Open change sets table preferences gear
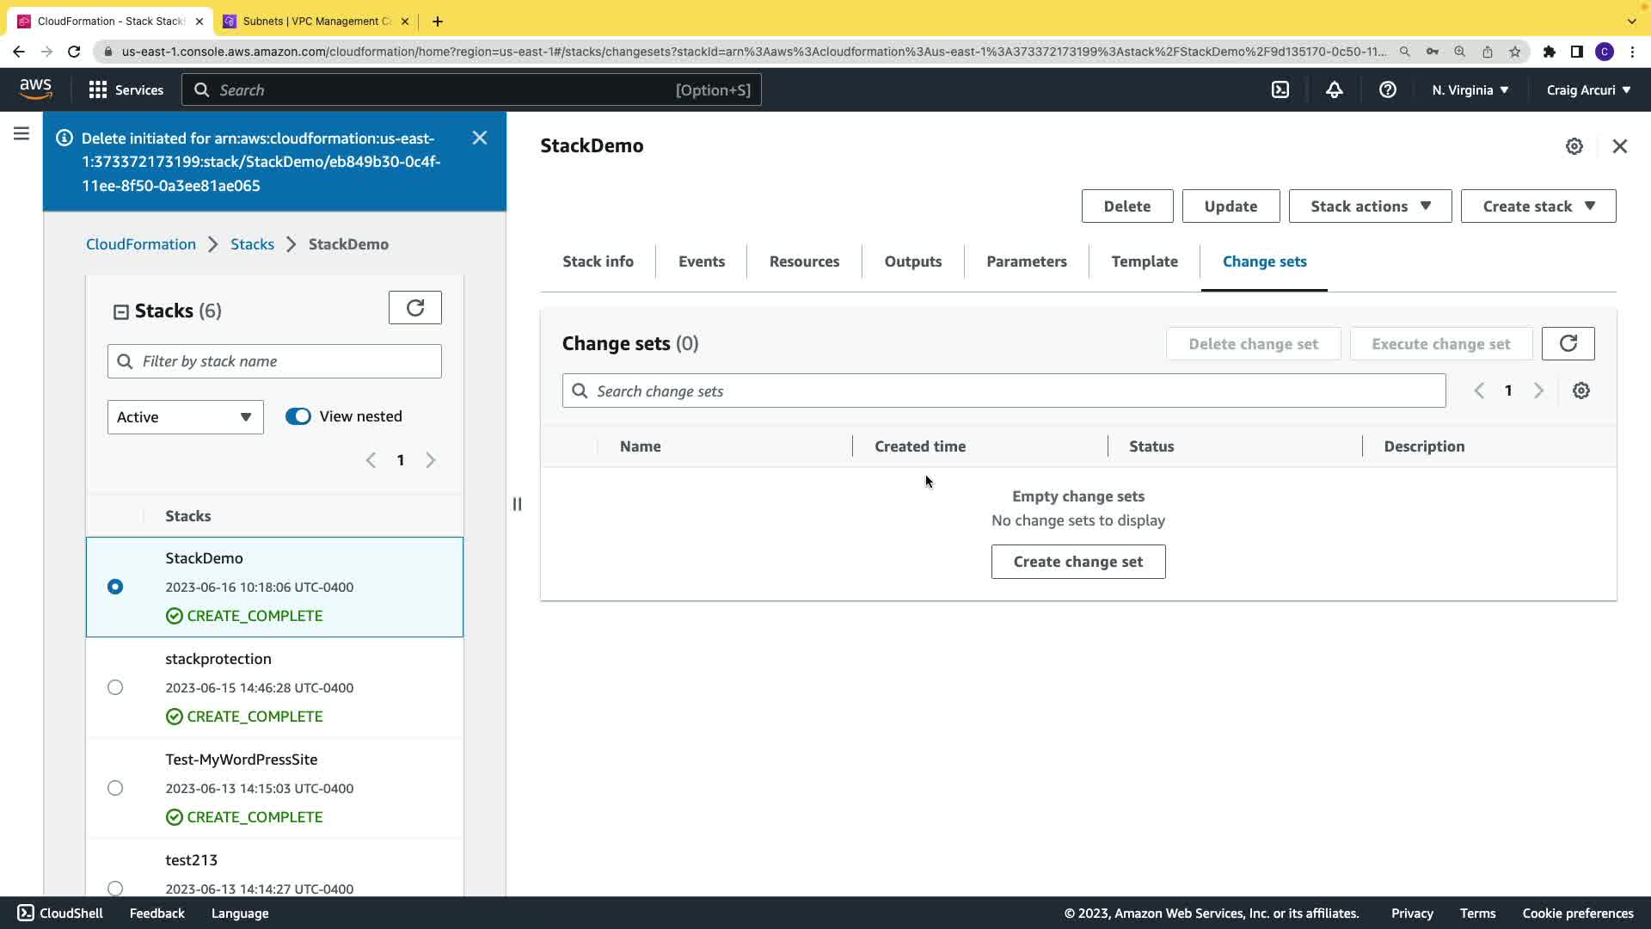This screenshot has width=1651, height=929. [1580, 391]
